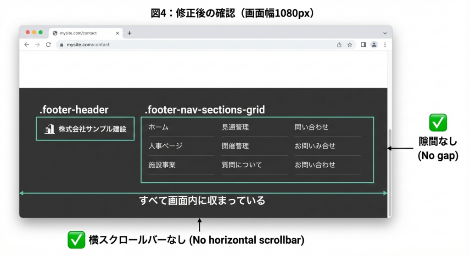The height and width of the screenshot is (256, 470).
Task: Open the 開催管理 footer link
Action: [x=235, y=146]
